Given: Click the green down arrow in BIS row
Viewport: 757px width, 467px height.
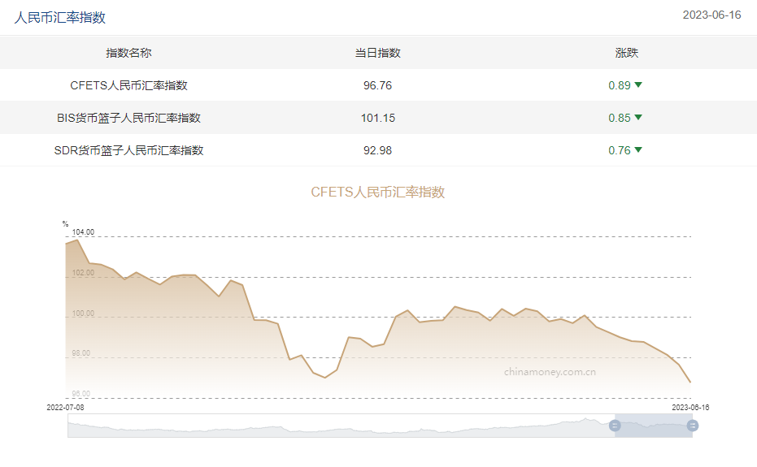Looking at the screenshot, I should point(638,118).
